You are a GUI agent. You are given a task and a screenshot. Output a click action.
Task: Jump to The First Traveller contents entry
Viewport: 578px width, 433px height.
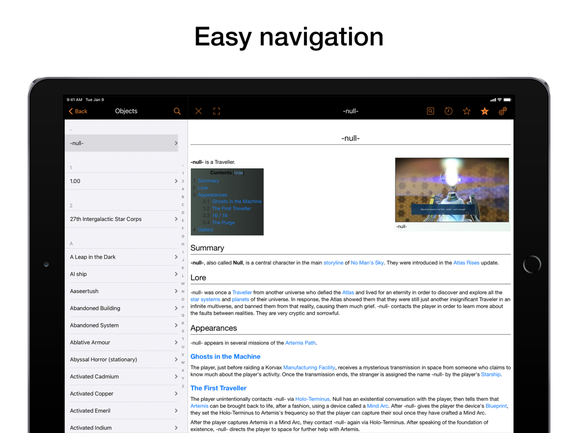pyautogui.click(x=231, y=208)
